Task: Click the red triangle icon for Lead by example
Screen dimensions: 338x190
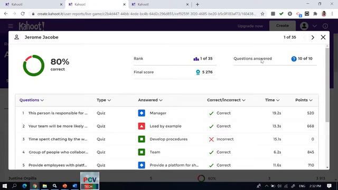Action: (x=142, y=126)
